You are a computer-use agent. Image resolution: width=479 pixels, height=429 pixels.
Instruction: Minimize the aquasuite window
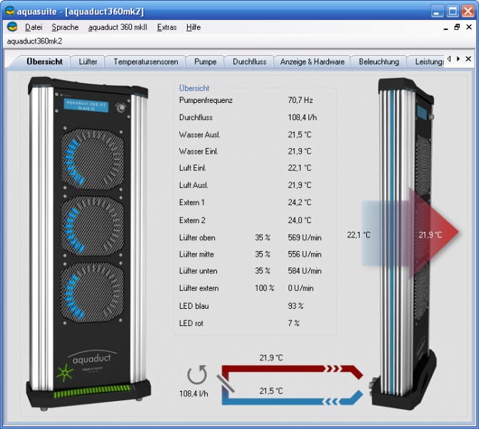point(437,11)
